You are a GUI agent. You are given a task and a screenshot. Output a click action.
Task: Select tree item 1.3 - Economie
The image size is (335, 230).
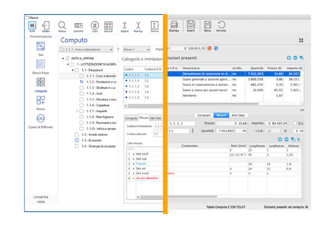[x=91, y=141]
